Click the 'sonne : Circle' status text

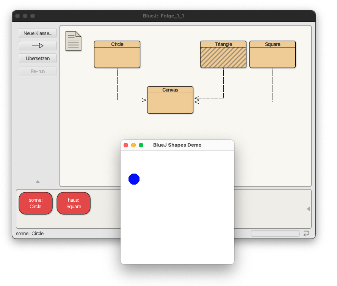[30, 234]
